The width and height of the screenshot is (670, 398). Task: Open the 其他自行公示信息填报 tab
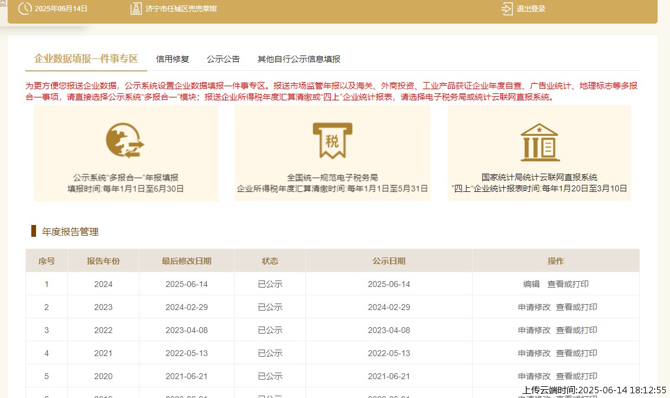pyautogui.click(x=299, y=59)
